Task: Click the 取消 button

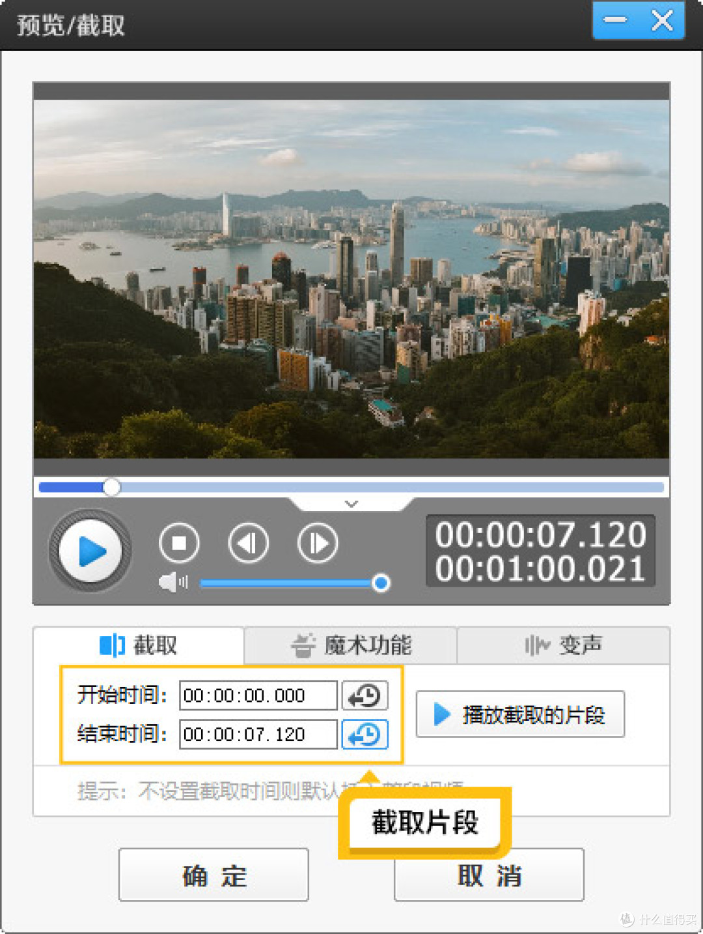Action: [x=489, y=875]
